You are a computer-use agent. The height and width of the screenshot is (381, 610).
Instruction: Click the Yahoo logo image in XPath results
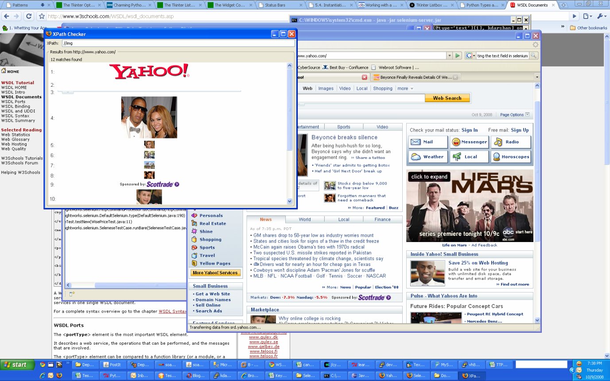click(x=149, y=72)
